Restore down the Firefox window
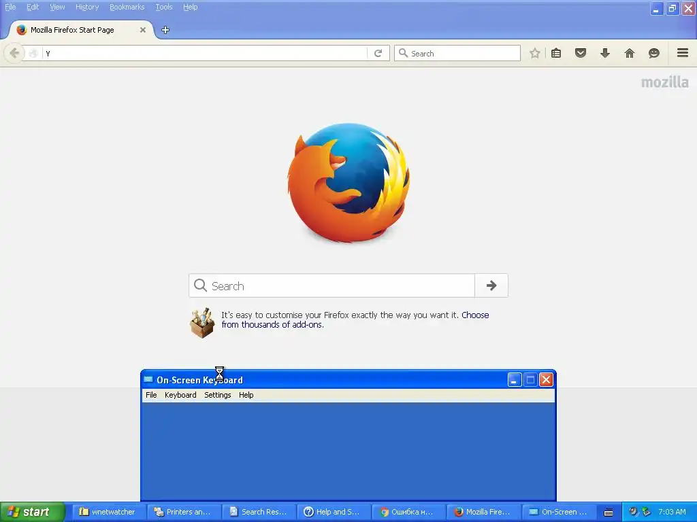 click(672, 8)
